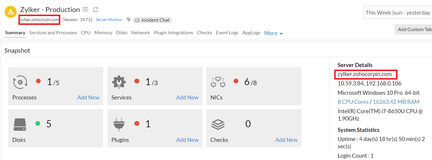This screenshot has height=160, width=432.
Task: Click the Services cog icon
Action: (119, 82)
